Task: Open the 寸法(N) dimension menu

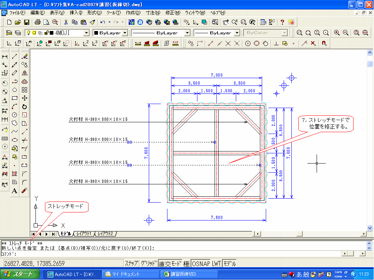Action: (x=153, y=13)
